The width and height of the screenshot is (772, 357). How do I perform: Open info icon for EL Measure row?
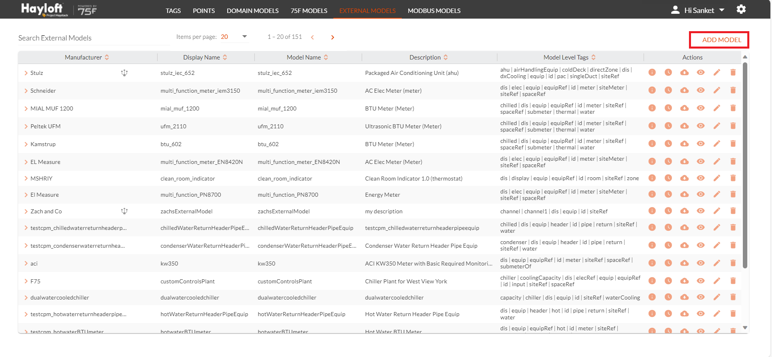coord(652,161)
